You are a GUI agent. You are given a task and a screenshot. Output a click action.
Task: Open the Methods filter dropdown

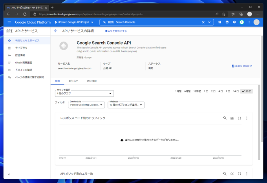point(126,105)
